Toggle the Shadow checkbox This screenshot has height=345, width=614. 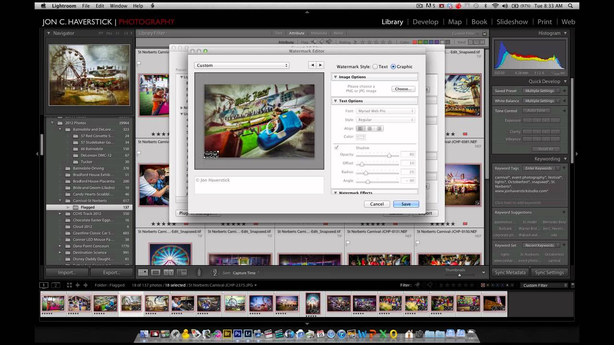point(336,148)
